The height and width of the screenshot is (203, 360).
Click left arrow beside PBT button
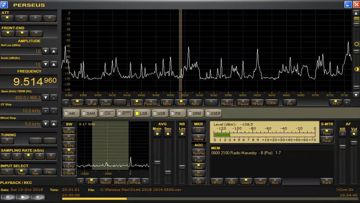[x=80, y=181]
